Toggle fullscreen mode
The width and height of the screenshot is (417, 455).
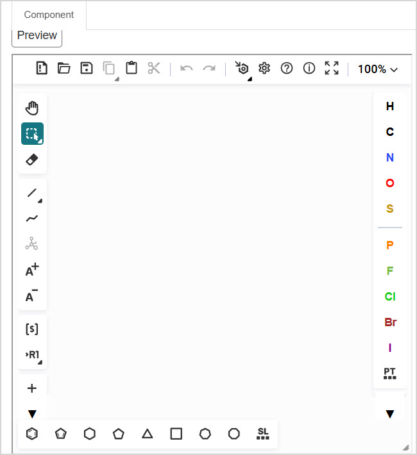click(332, 69)
